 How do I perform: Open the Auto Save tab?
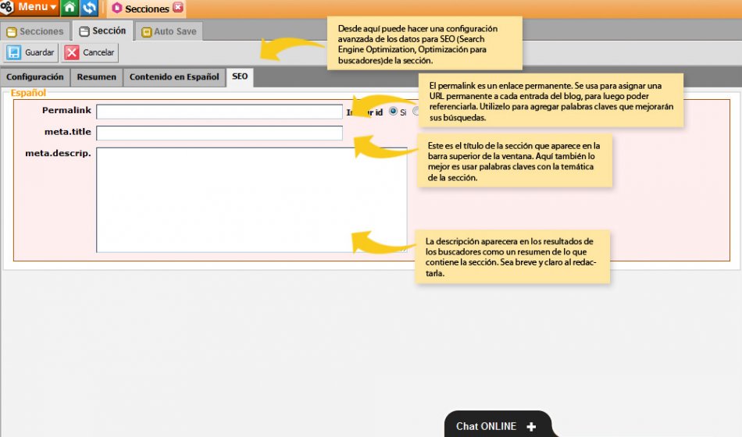(169, 31)
